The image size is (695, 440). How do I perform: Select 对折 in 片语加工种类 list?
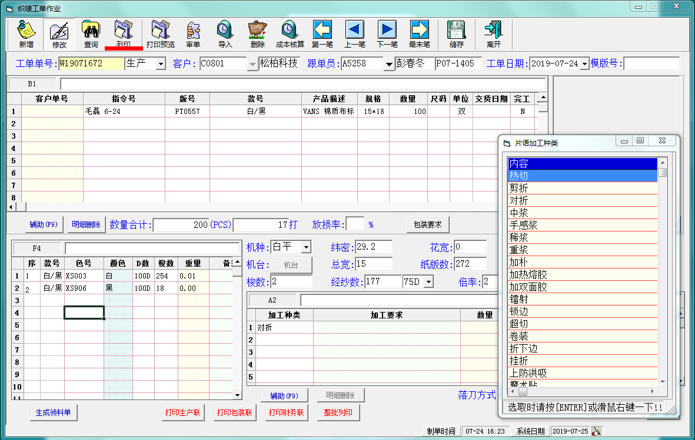pos(583,200)
